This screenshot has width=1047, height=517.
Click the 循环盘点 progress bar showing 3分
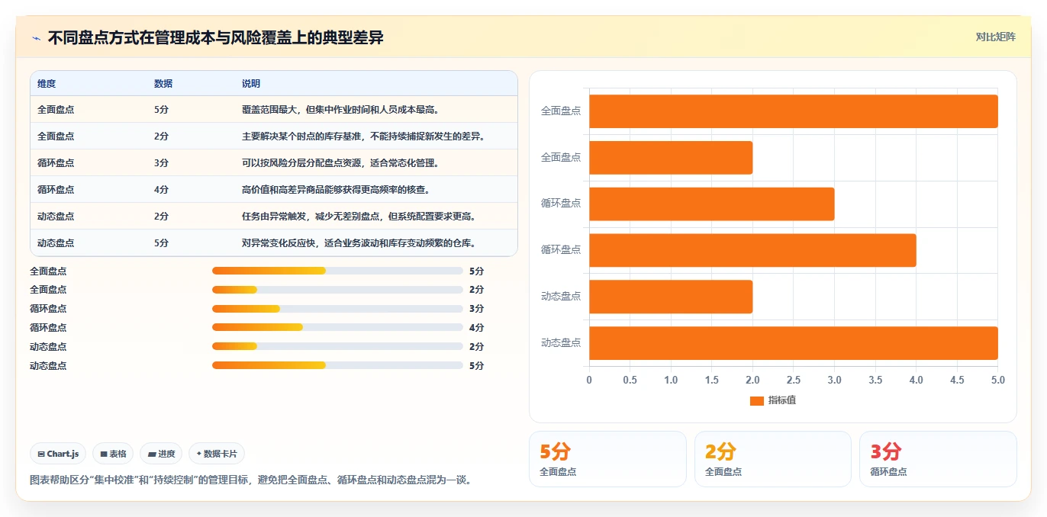click(x=337, y=309)
